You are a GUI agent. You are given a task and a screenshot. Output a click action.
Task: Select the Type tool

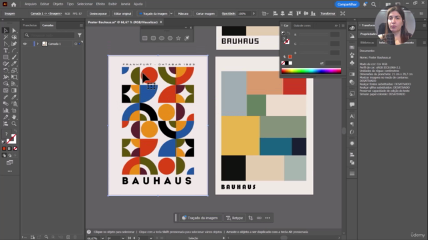pyautogui.click(x=5, y=51)
